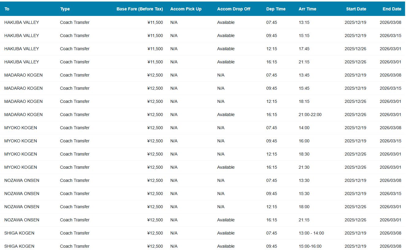Click the ¥12,500 fare for Madarao Kogen 07:45

coord(155,75)
